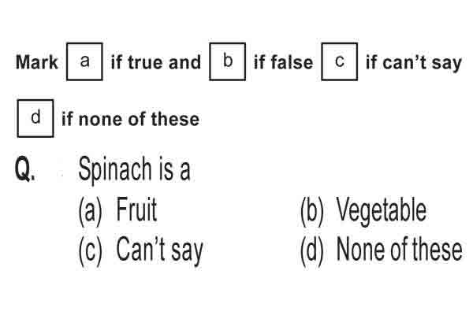Mark the box labeled c for can't say

pos(340,61)
